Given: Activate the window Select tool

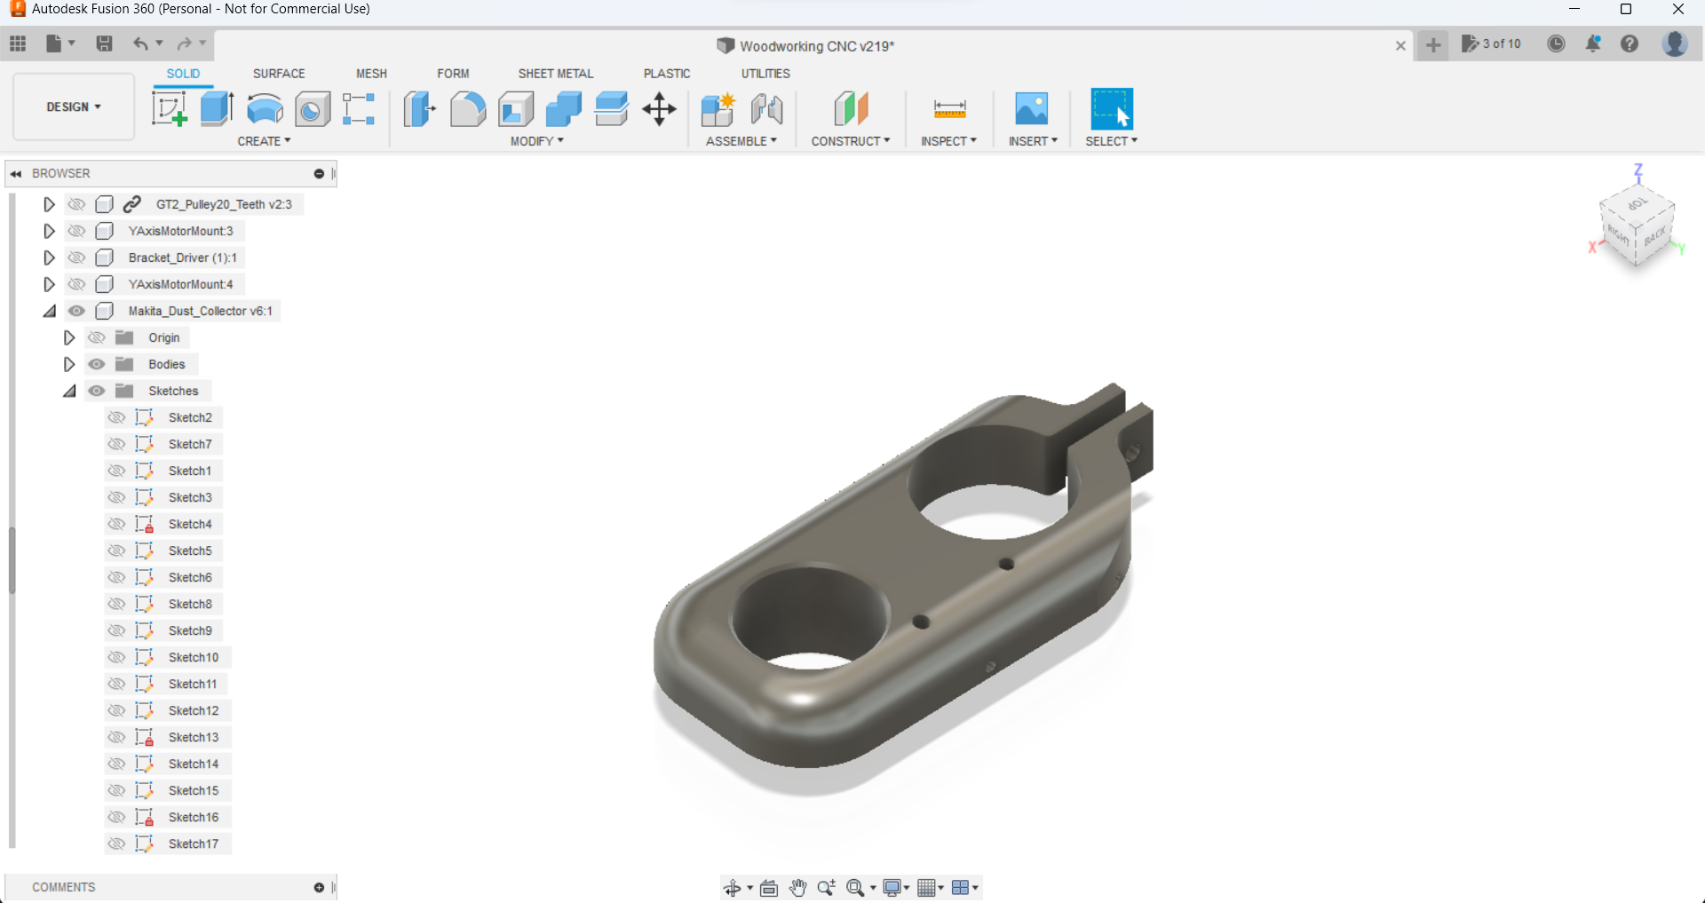Looking at the screenshot, I should [x=1112, y=109].
